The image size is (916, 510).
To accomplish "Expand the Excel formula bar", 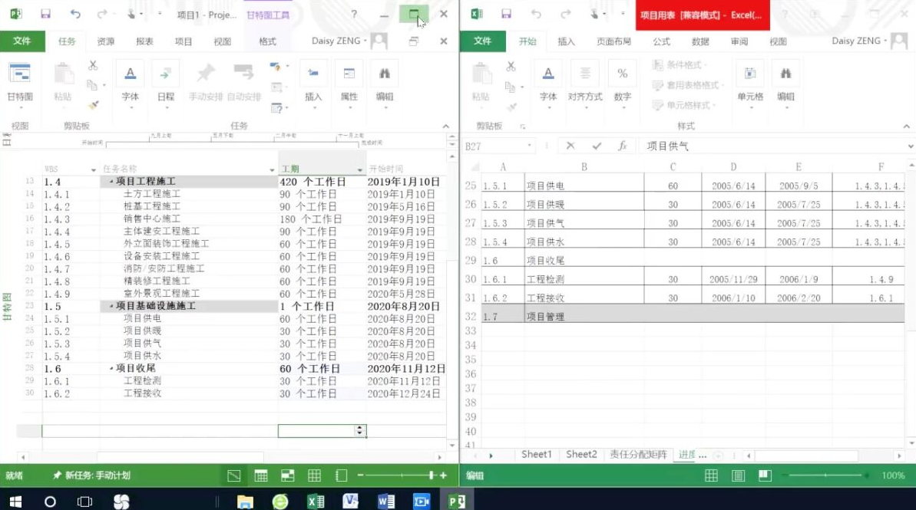I will 910,146.
